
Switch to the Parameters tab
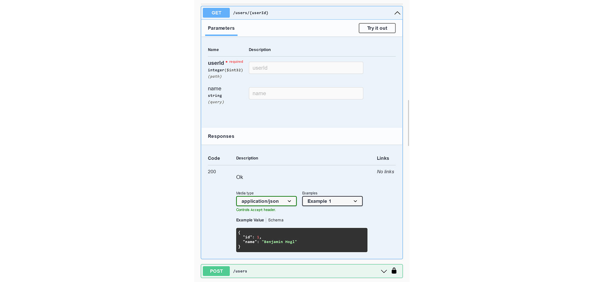click(x=221, y=28)
